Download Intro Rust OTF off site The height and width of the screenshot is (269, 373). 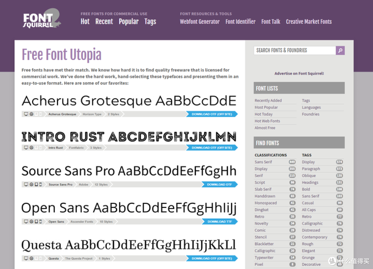(x=212, y=148)
